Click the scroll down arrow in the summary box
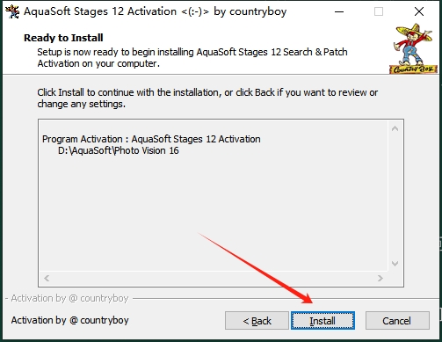The height and width of the screenshot is (342, 442). point(395,264)
